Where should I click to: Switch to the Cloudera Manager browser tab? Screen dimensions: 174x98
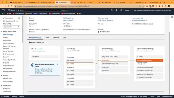pos(32,2)
